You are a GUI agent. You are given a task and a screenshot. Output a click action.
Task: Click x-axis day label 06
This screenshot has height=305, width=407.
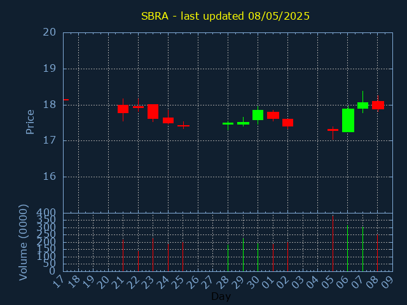coord(342,282)
